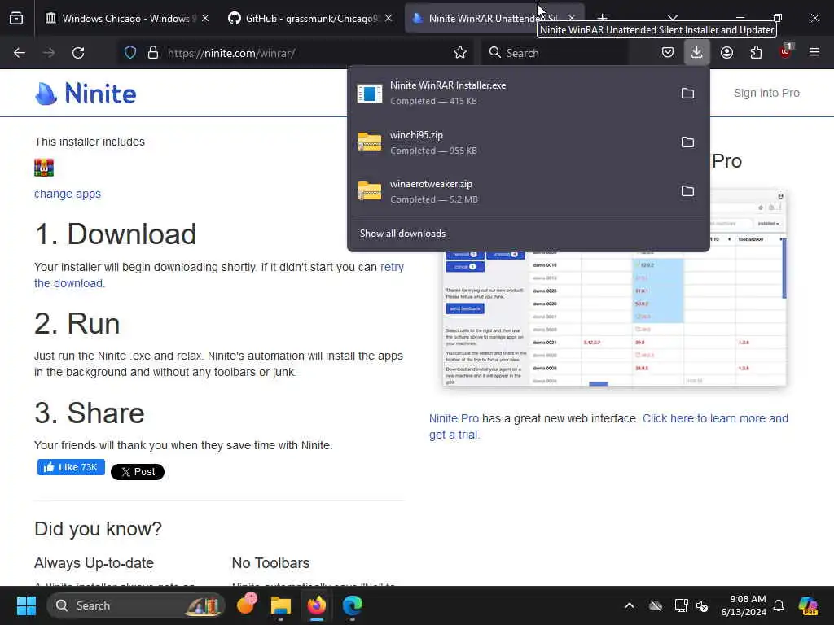Click Firefox taskbar icon
Viewport: 834px width, 625px height.
click(x=317, y=605)
